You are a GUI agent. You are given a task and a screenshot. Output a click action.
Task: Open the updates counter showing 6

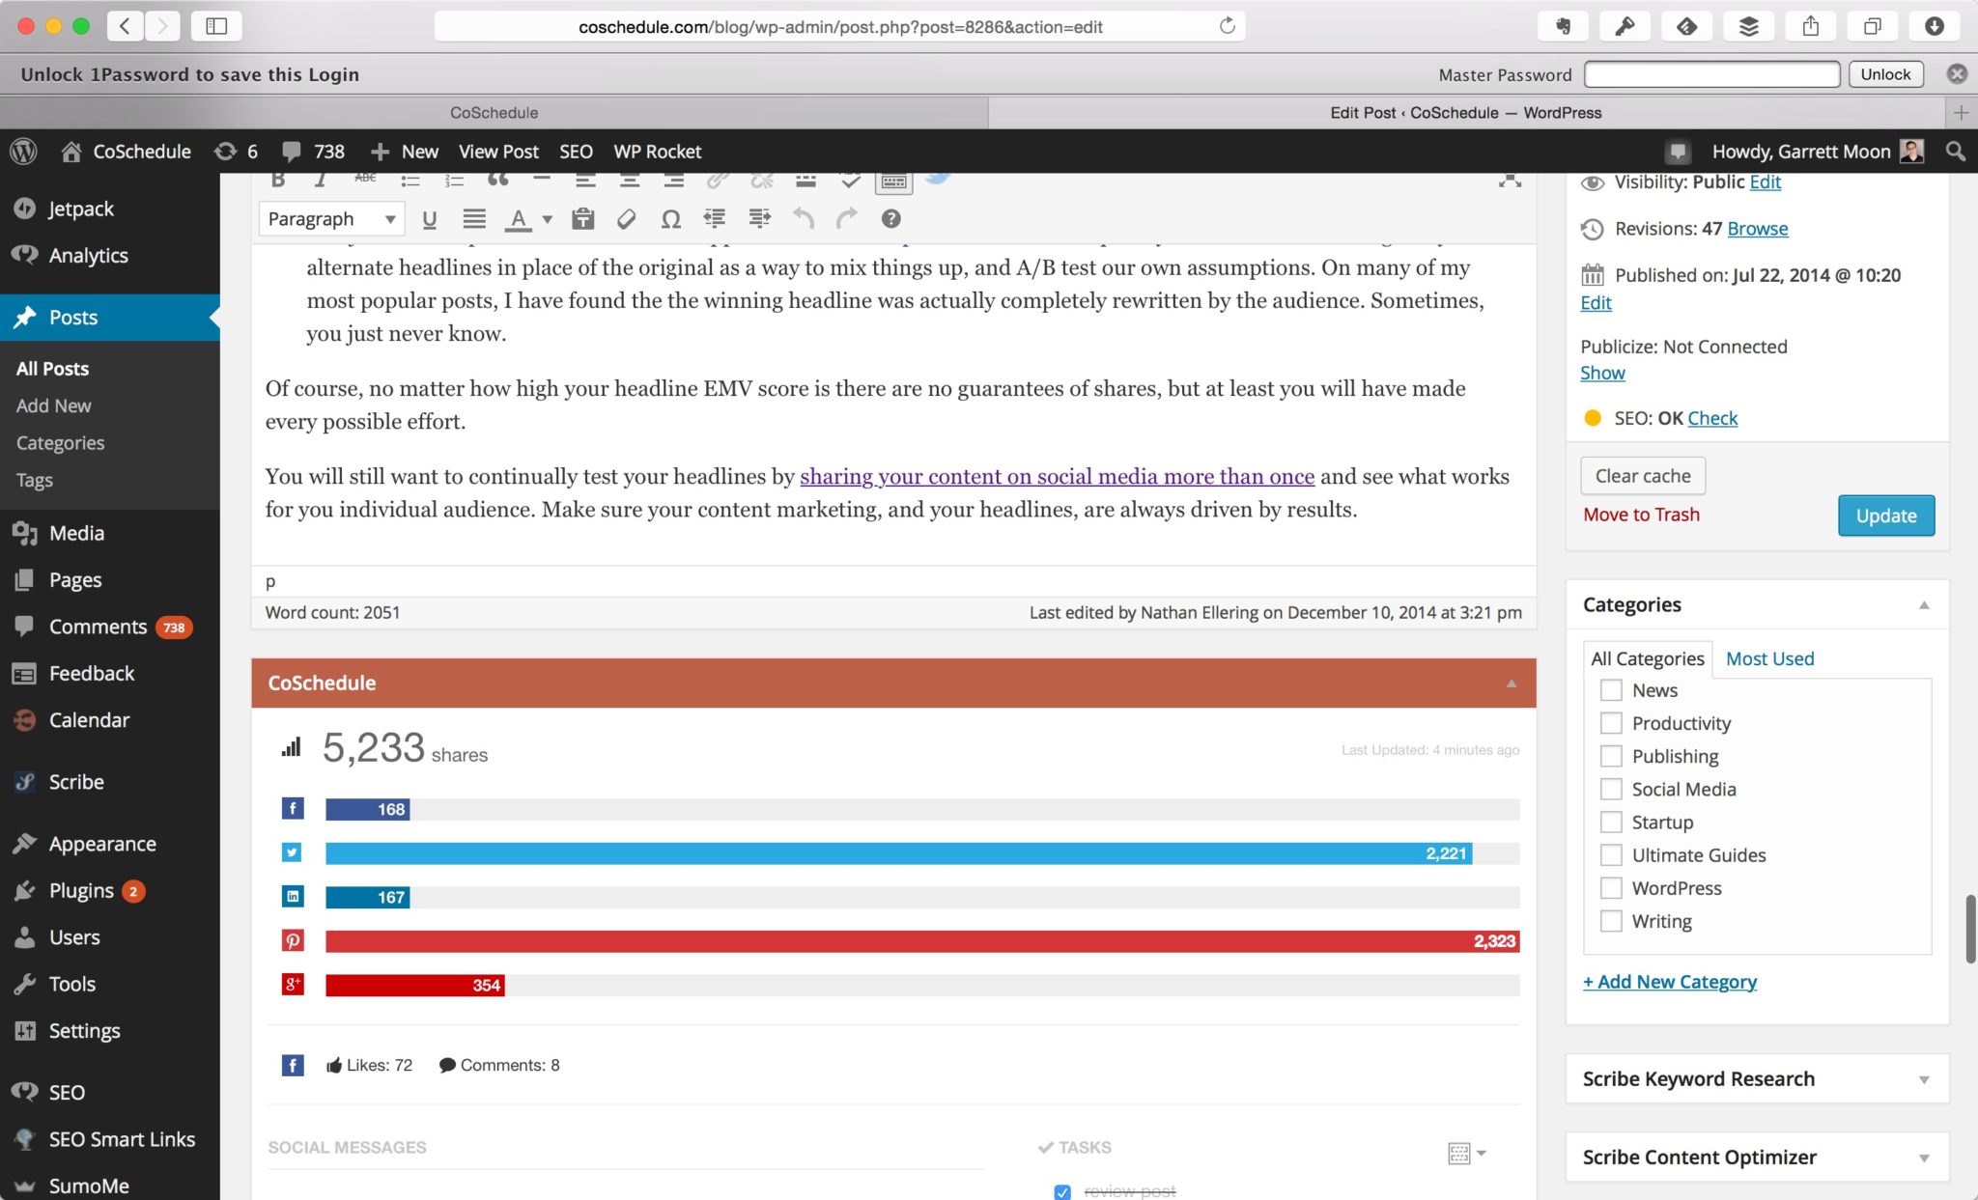pos(236,152)
